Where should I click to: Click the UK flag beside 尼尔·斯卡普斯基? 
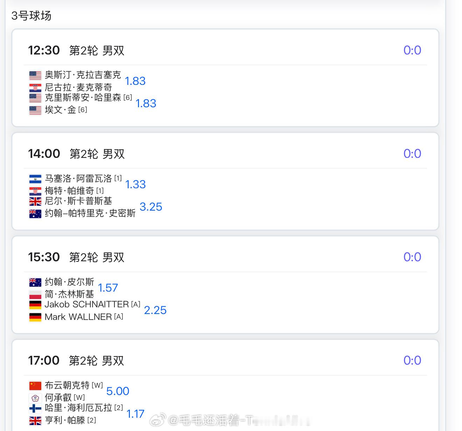[x=35, y=201]
